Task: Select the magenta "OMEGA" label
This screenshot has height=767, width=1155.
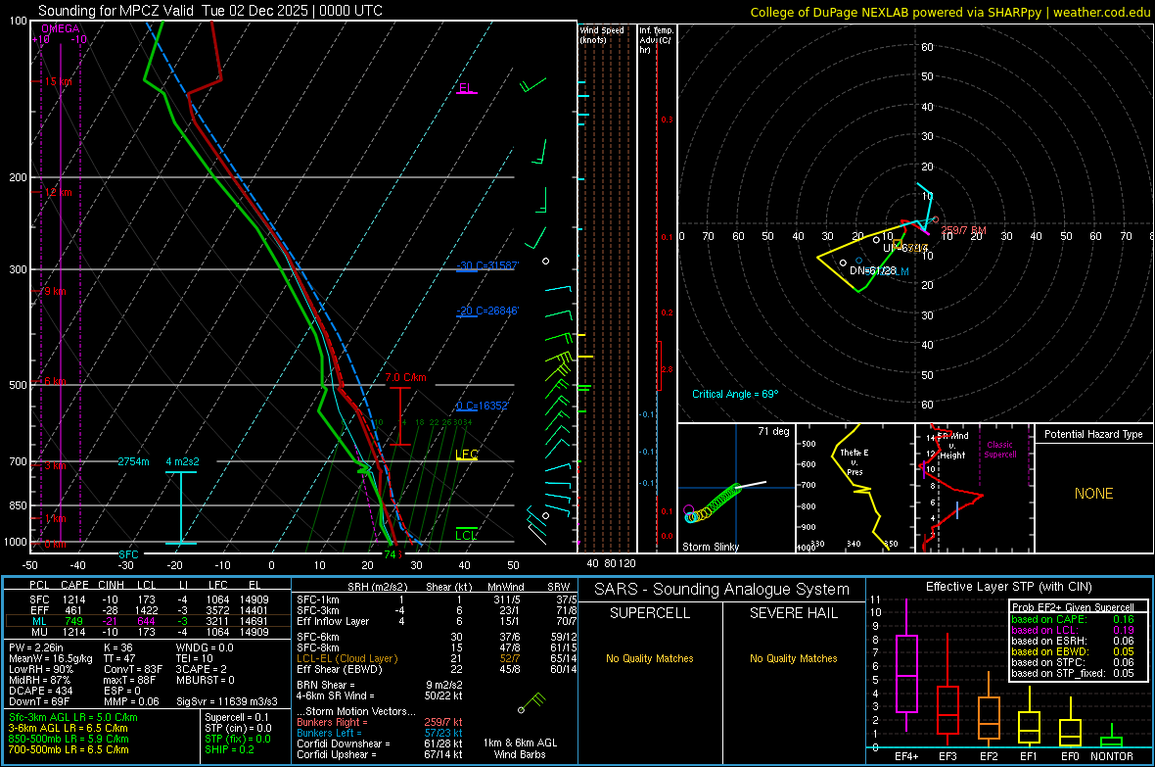Action: (61, 28)
